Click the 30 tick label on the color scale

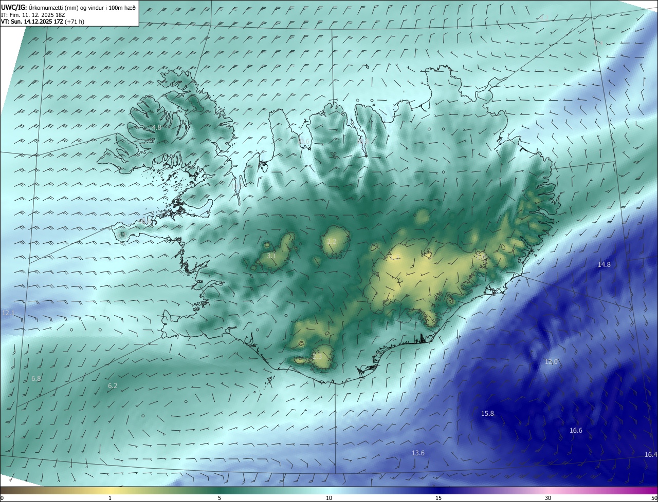(x=548, y=498)
